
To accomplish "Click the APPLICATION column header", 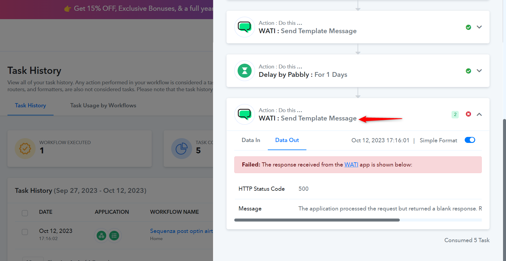I will [112, 212].
